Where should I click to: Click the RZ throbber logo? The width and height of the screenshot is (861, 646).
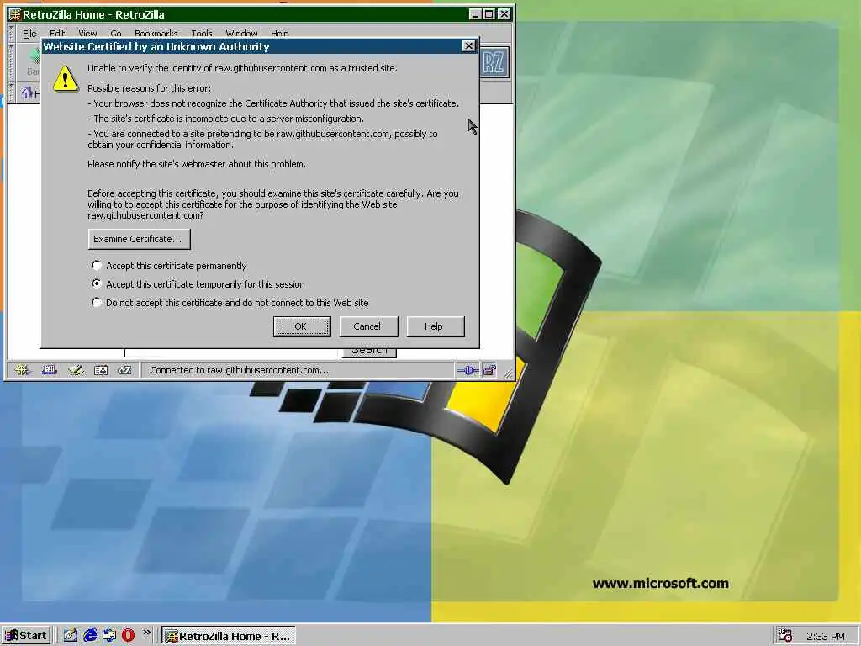494,62
